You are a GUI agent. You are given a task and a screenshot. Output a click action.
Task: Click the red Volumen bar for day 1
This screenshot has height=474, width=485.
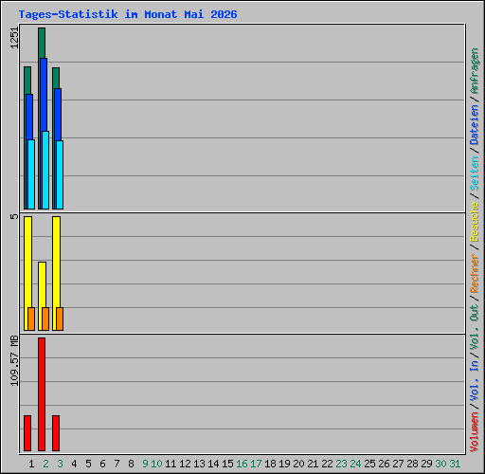coord(27,433)
